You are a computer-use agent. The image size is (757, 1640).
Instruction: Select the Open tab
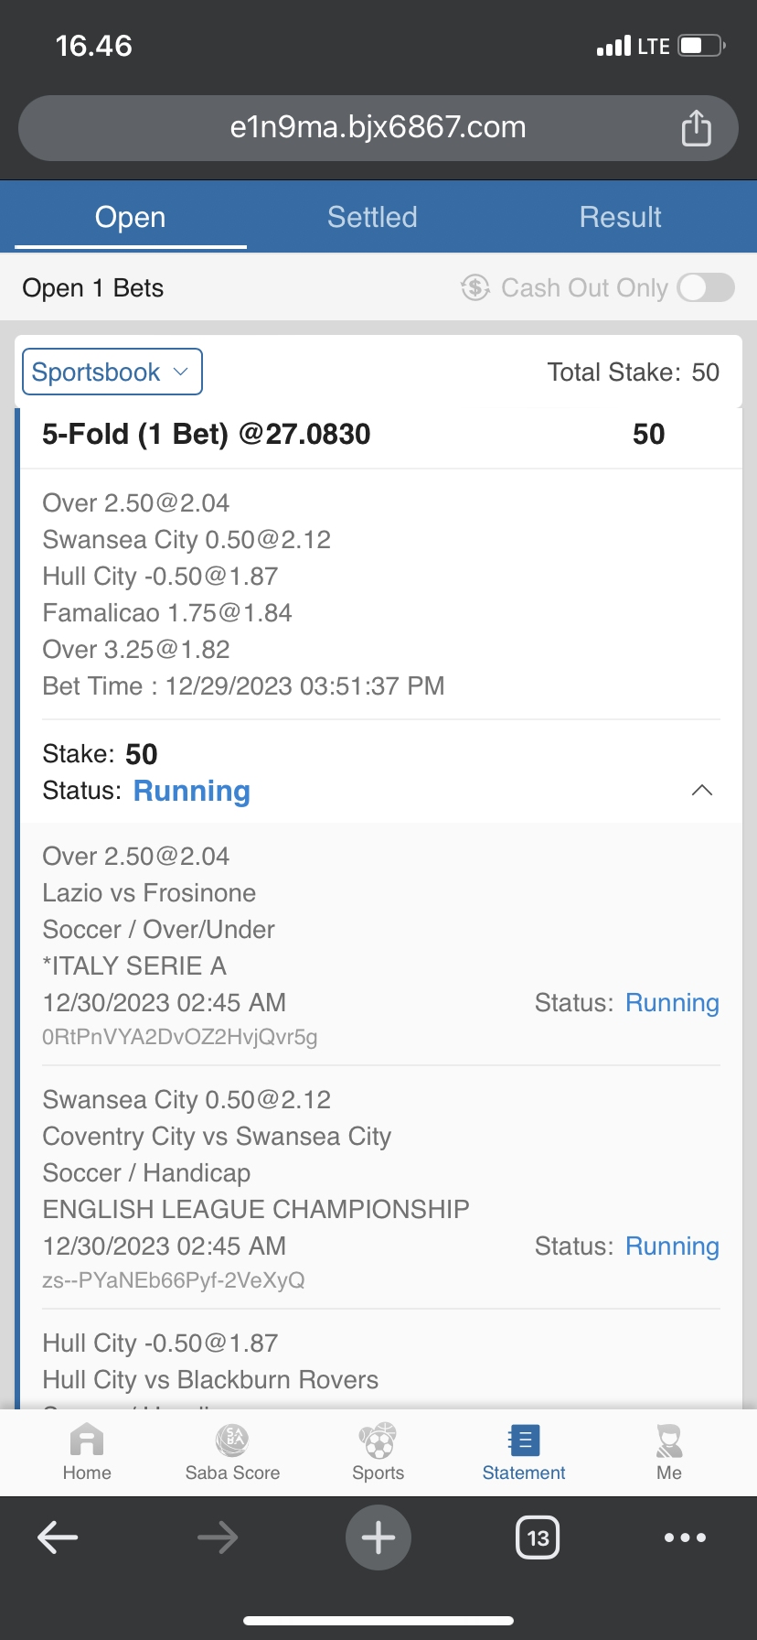tap(131, 217)
